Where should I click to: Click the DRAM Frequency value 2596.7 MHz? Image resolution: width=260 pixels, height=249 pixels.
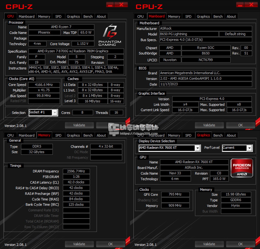[x=76, y=171]
